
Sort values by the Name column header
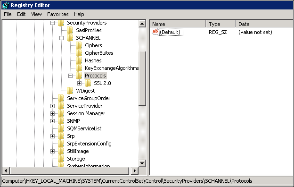click(x=178, y=24)
